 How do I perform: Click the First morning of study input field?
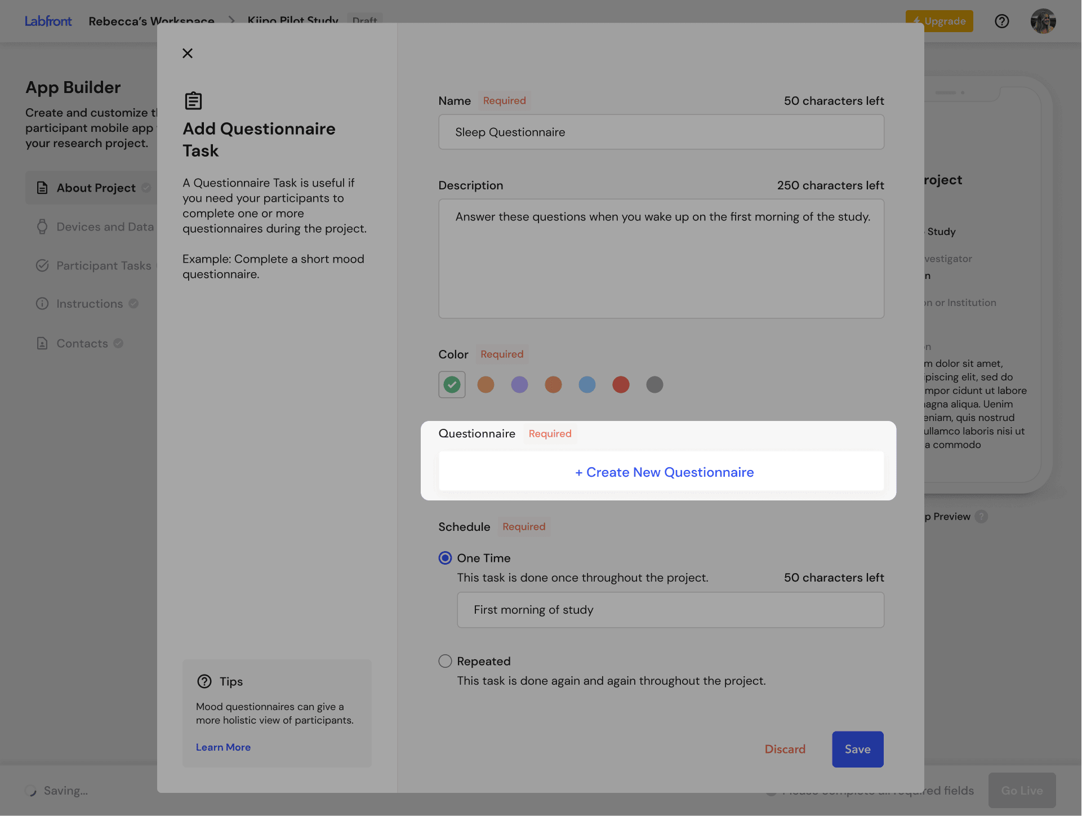point(670,610)
